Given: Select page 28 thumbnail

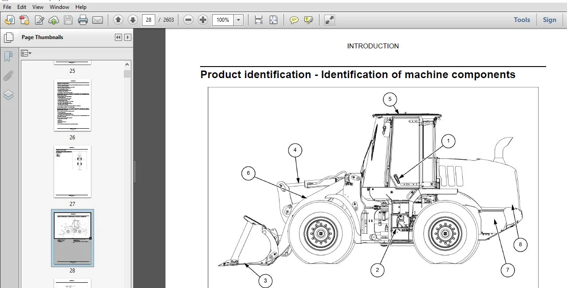Looking at the screenshot, I should tap(72, 238).
